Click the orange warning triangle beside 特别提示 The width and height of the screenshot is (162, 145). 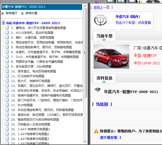96,131
